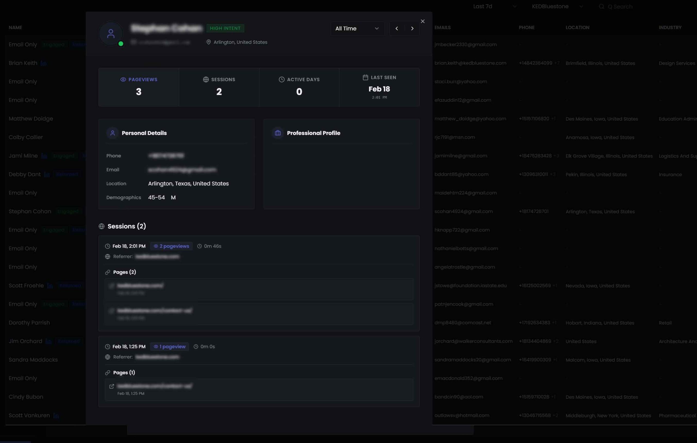This screenshot has height=443, width=697.
Task: Click the 2 pageviews badge
Action: [171, 246]
